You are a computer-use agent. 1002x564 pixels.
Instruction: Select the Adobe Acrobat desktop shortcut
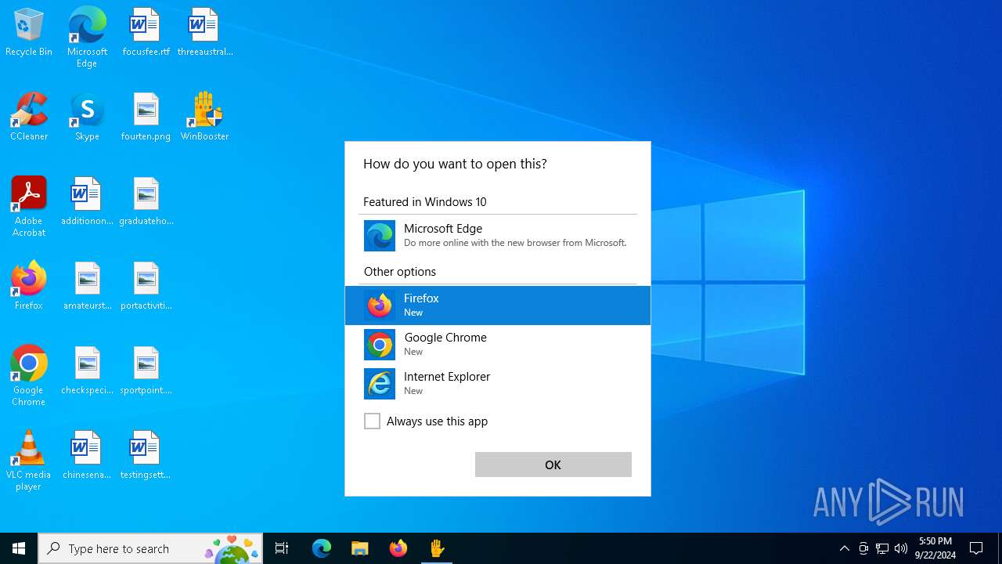click(x=29, y=207)
